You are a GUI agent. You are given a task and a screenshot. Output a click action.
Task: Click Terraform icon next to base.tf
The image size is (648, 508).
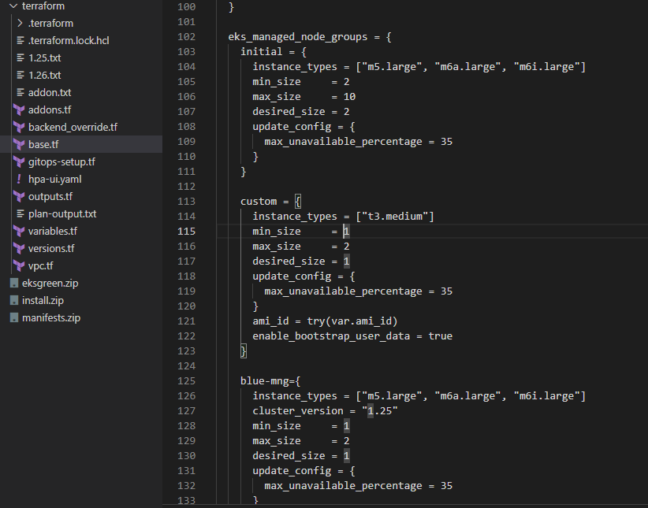tap(19, 145)
